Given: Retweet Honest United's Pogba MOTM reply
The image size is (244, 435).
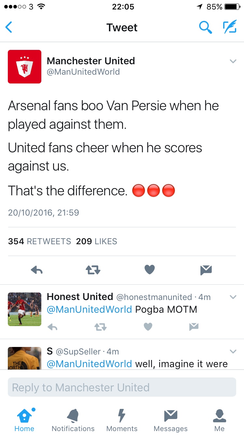Looking at the screenshot, I should point(100,327).
